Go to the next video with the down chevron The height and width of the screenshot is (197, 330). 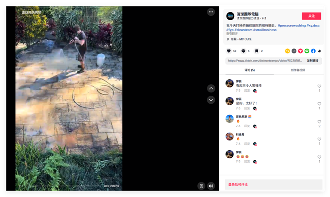211,100
